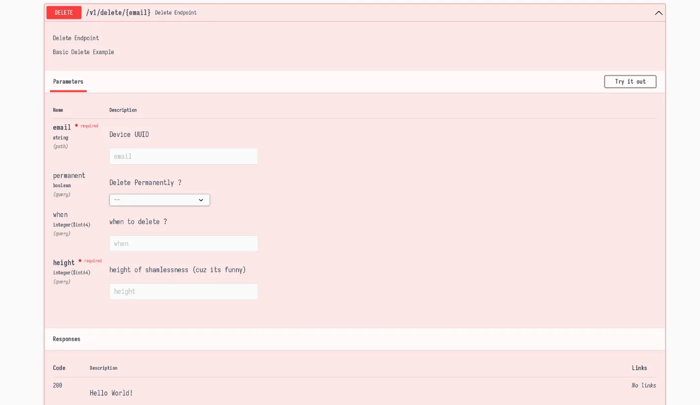Select the Parameters tab
Viewport: 700px width, 405px height.
(68, 81)
